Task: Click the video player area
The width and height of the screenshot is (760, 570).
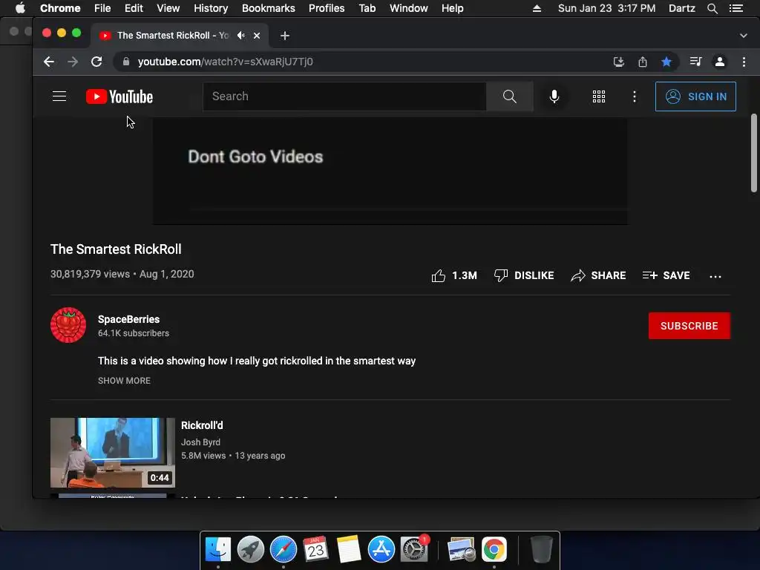Action: pyautogui.click(x=390, y=171)
